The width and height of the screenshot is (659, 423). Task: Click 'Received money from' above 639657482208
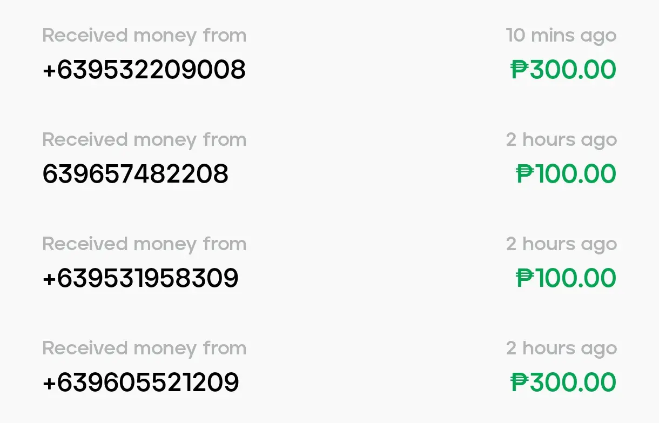[144, 140]
